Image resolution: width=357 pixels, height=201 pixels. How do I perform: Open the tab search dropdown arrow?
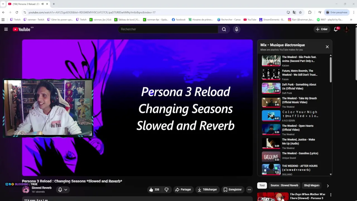pyautogui.click(x=3, y=4)
